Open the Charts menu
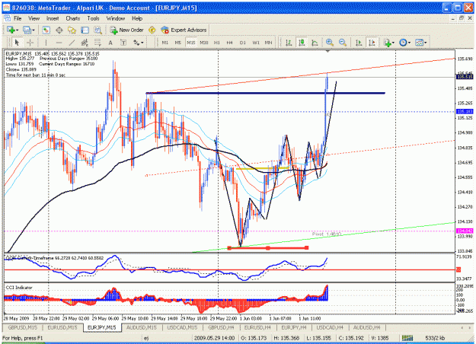476x344 pixels. click(x=73, y=18)
